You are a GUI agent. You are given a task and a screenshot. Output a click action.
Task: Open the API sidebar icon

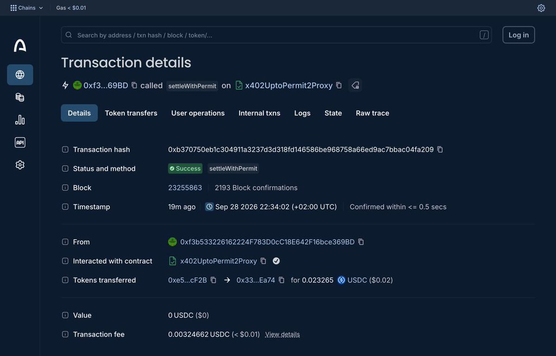click(x=20, y=143)
